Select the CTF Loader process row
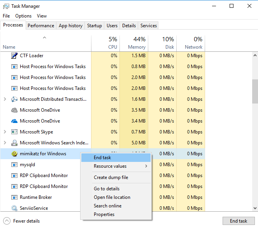Viewport: 258px width, 230px height. [x=102, y=56]
